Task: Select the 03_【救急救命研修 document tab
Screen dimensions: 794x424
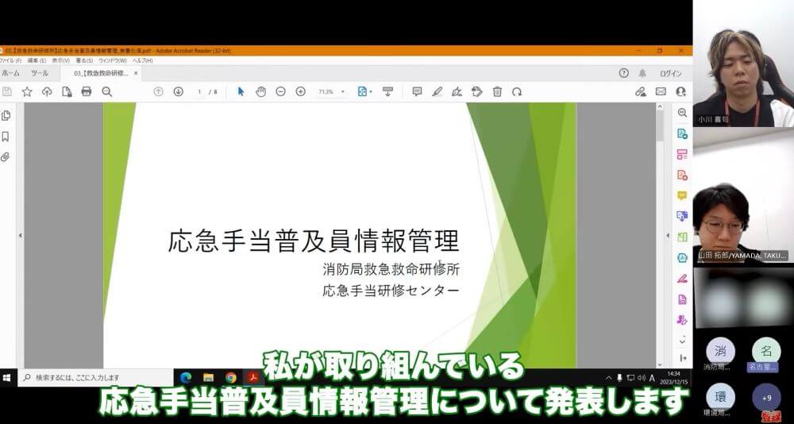Action: [x=101, y=74]
